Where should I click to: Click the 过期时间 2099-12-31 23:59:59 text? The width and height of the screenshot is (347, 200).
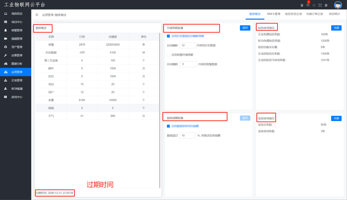(x=54, y=193)
